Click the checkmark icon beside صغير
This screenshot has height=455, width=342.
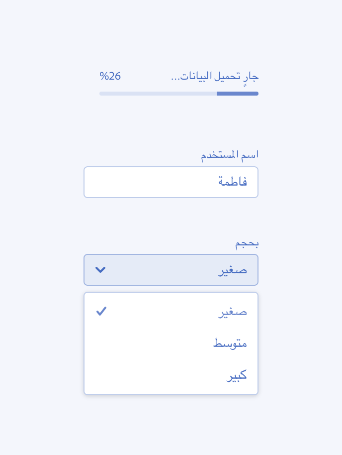(x=101, y=311)
